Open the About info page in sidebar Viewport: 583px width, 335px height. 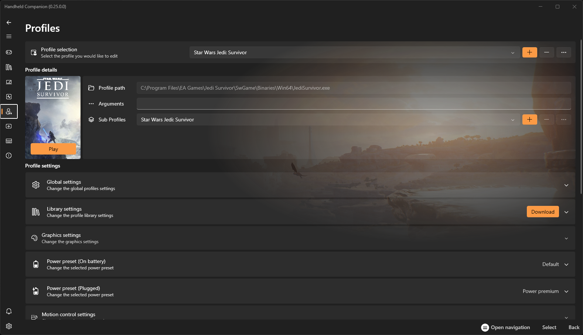9,156
